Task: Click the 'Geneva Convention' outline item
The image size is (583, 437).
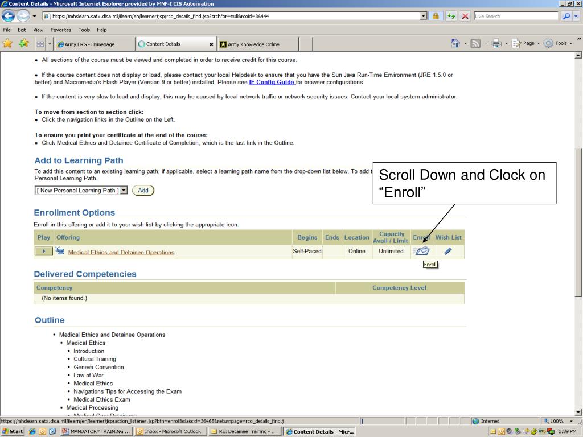Action: (x=98, y=367)
